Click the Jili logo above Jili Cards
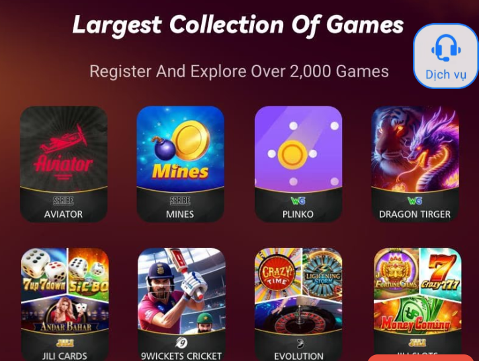 (65, 343)
